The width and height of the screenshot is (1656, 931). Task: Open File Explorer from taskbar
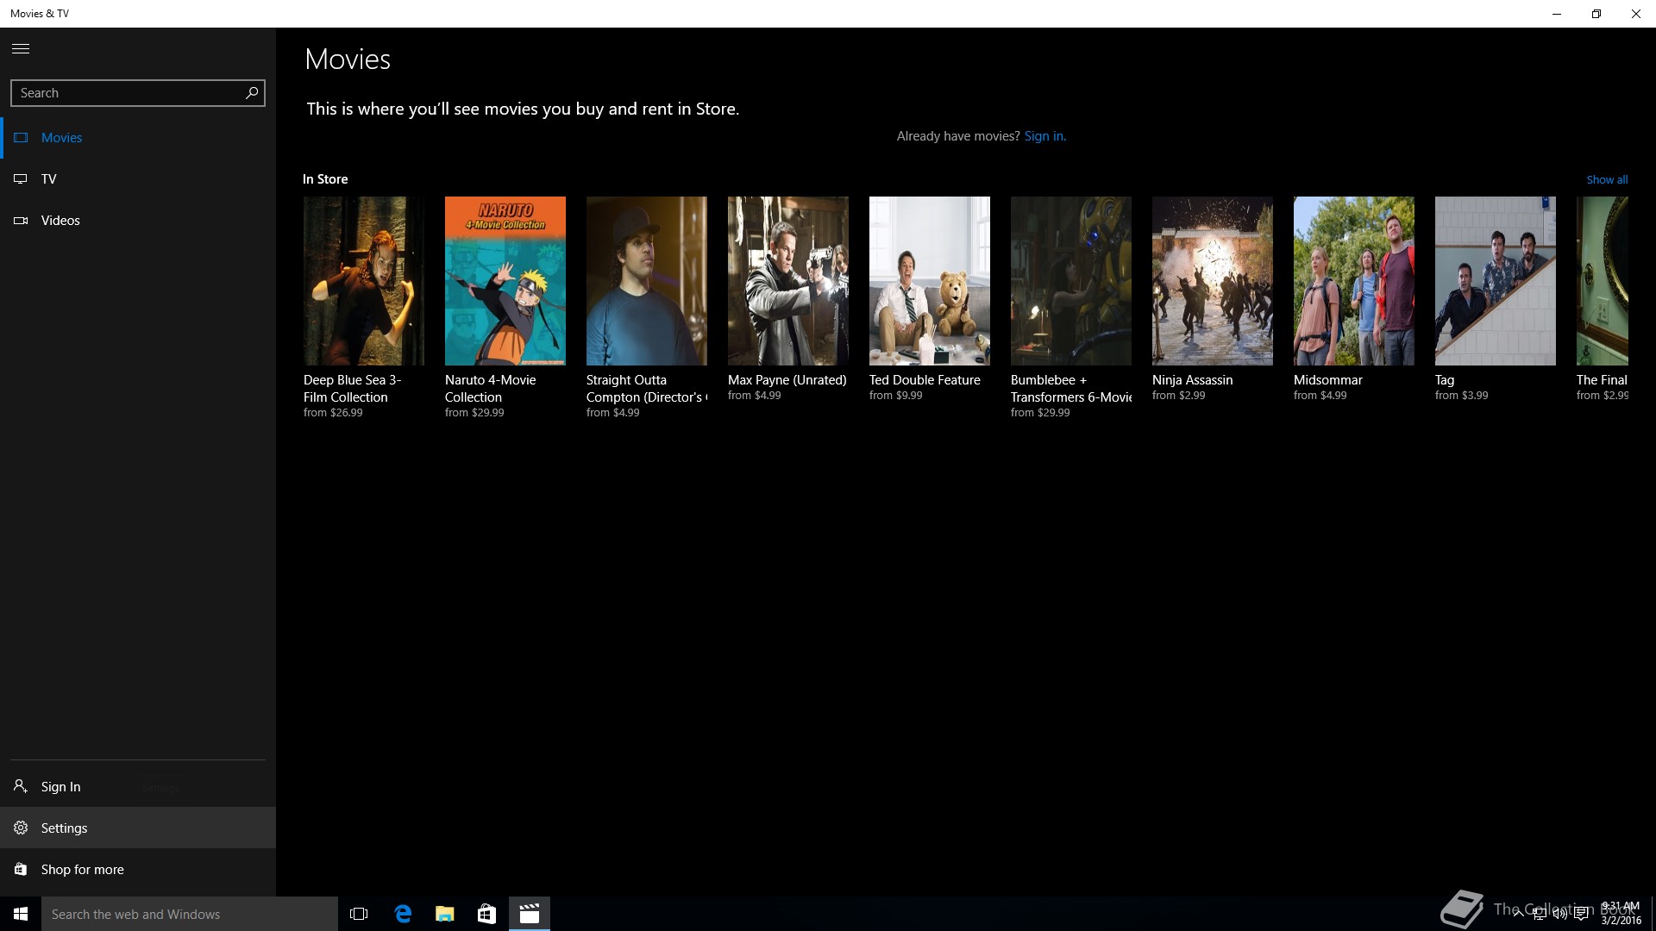click(x=445, y=914)
